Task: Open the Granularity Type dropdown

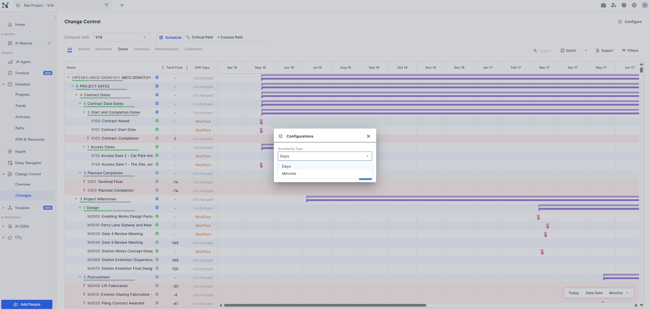Action: click(325, 156)
